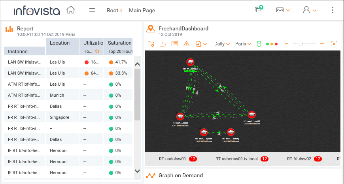The width and height of the screenshot is (344, 184).
Task: Click RT usdalsw01 in the alarm bar
Action: (172, 159)
